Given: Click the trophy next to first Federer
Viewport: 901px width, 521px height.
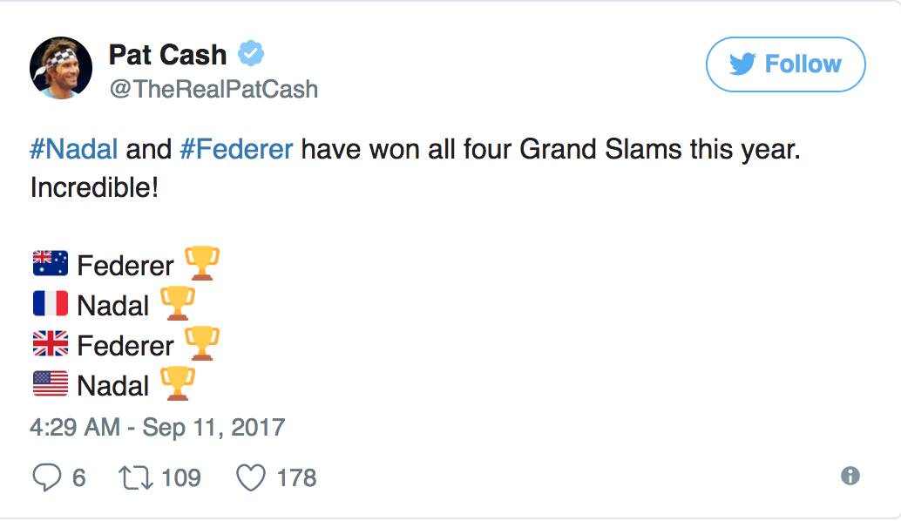Looking at the screenshot, I should point(202,263).
